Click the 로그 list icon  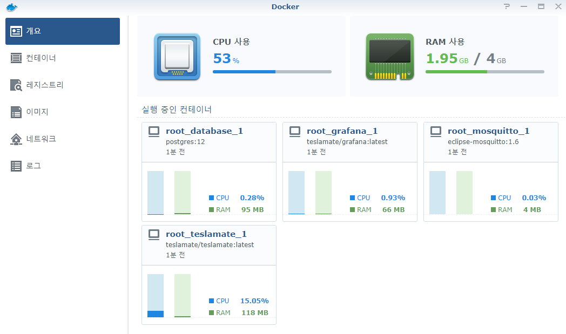[16, 166]
